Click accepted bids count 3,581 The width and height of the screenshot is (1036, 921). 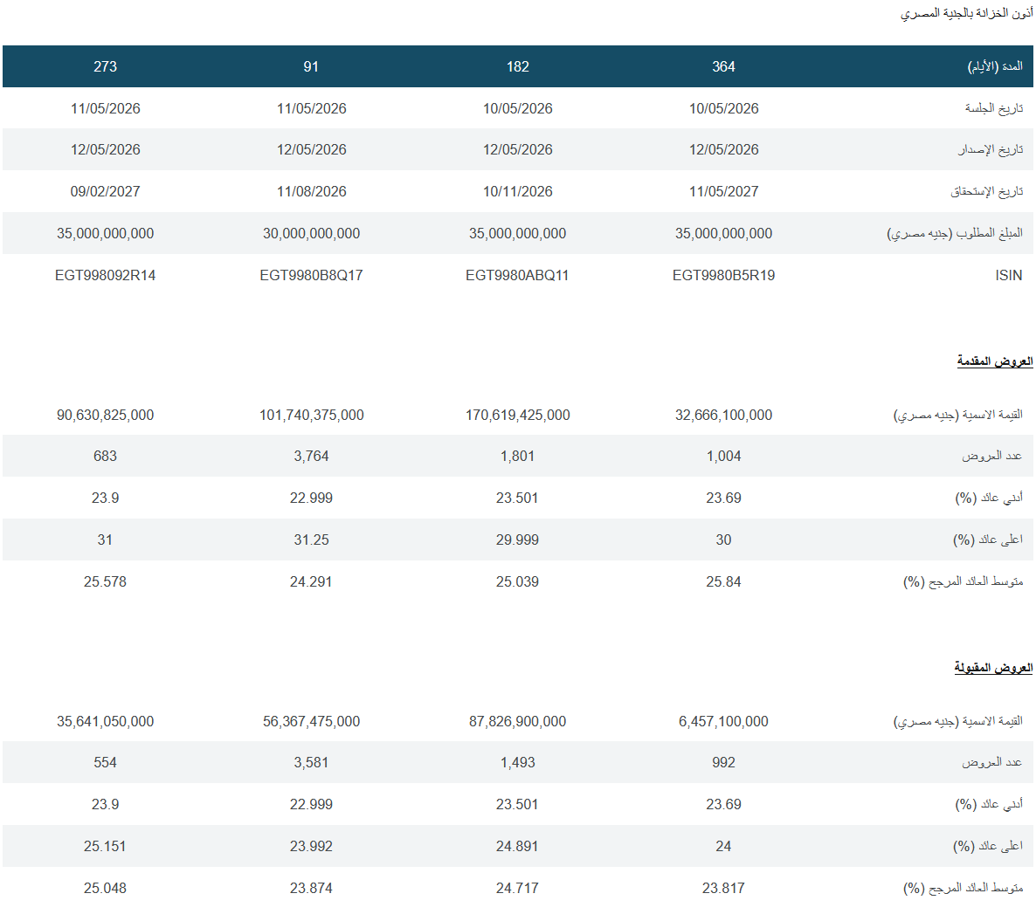311,762
